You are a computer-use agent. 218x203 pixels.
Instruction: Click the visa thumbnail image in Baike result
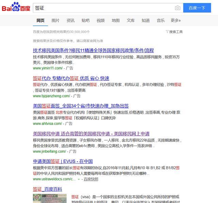[x=50, y=199]
